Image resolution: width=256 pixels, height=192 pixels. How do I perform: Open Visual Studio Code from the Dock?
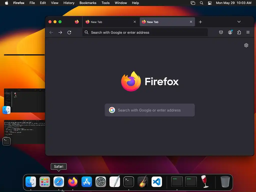pos(157,182)
